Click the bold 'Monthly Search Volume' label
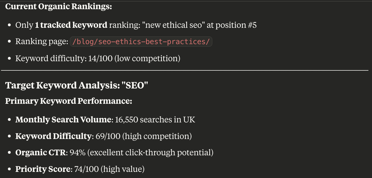Viewport: 372px width, 178px height. point(63,120)
